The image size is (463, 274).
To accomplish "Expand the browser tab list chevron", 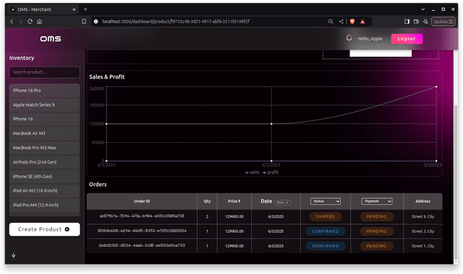I will pos(422,9).
